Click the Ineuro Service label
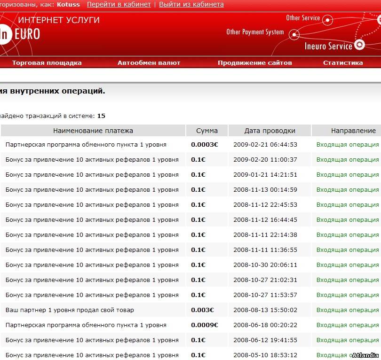The image size is (381, 360). tap(328, 46)
